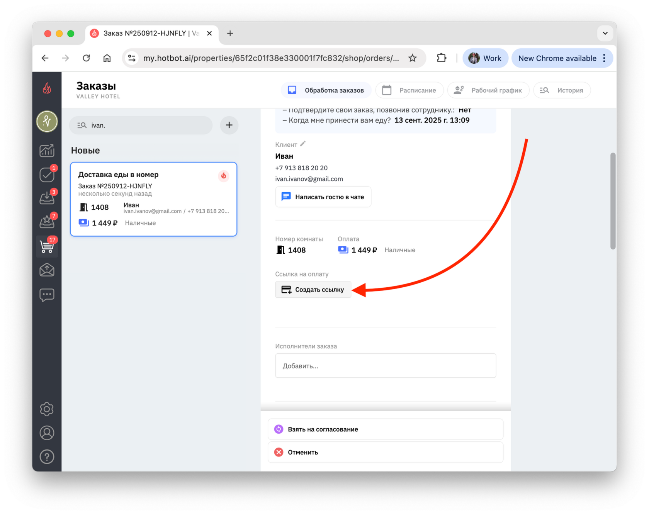Go to browser home page
Image resolution: width=649 pixels, height=514 pixels.
click(107, 58)
